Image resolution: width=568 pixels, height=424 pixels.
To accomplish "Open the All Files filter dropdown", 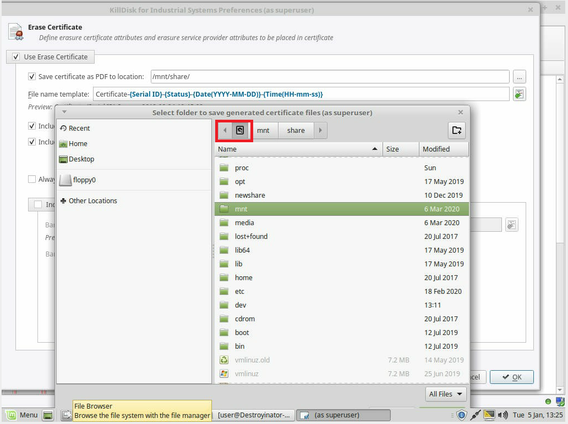I will [x=446, y=394].
